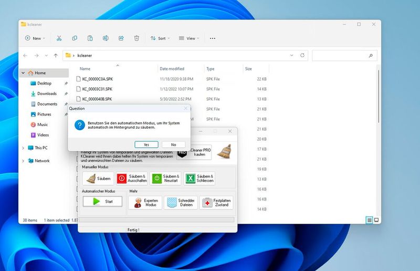420x271 pixels.
Task: Refresh the kcleaner folder view
Action: [x=302, y=55]
